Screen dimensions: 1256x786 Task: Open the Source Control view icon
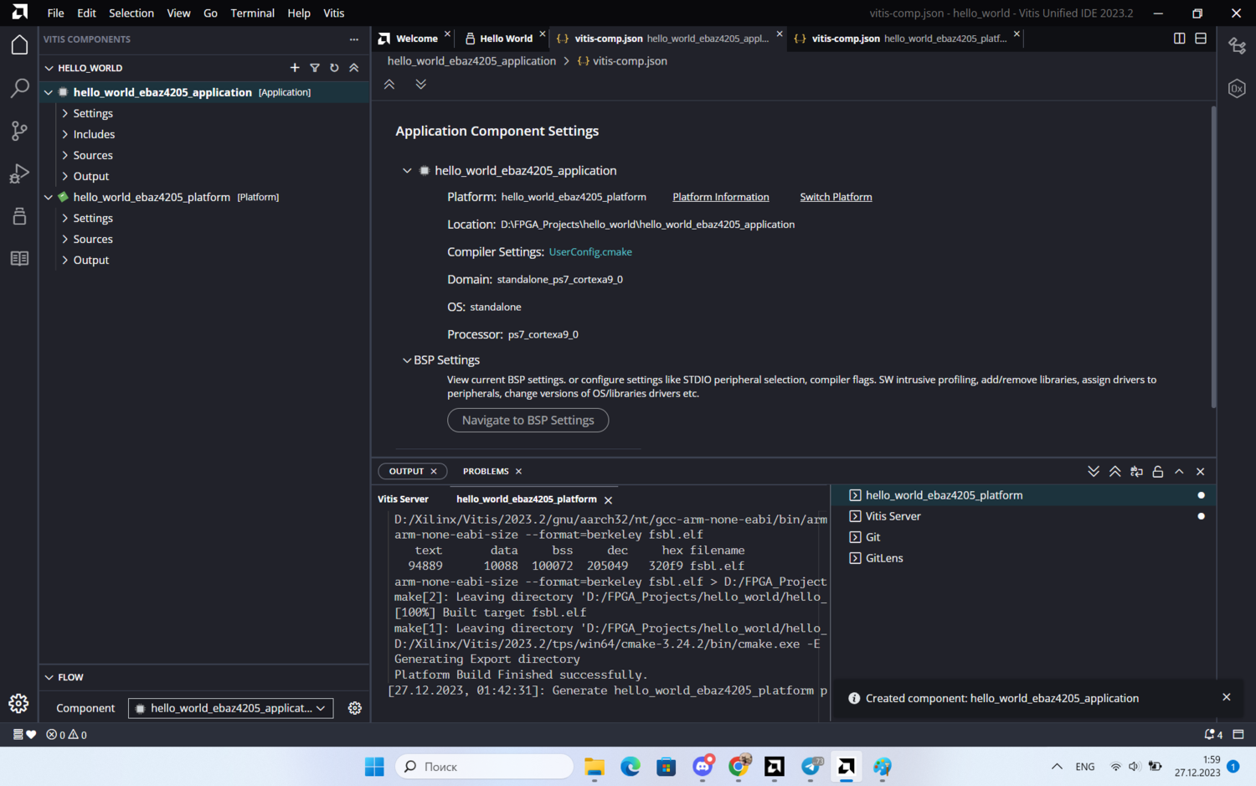pyautogui.click(x=19, y=131)
